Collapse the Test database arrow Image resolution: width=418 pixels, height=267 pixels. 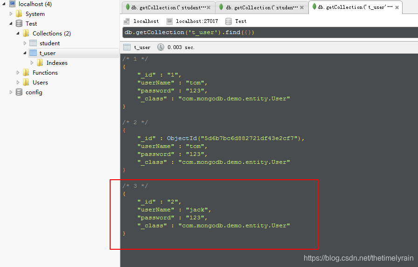(11, 23)
